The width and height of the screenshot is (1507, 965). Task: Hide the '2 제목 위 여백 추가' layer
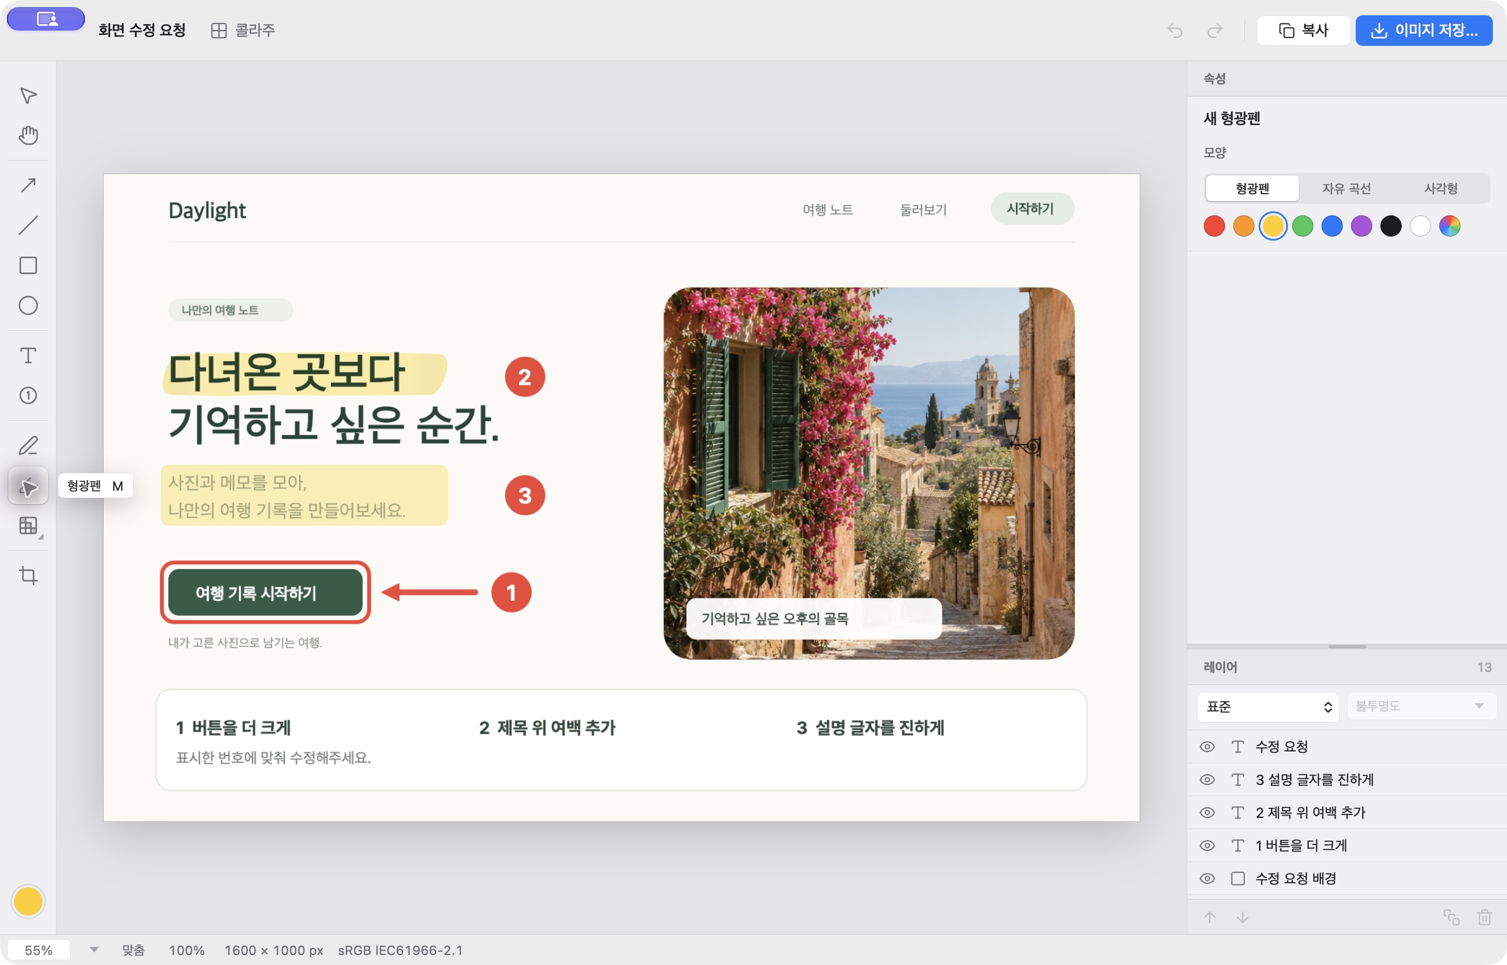[1207, 813]
